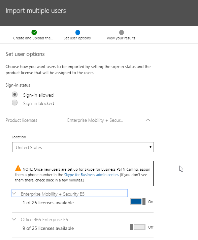Click the orange warning triangle icon
Image resolution: width=198 pixels, height=240 pixels.
click(18, 168)
